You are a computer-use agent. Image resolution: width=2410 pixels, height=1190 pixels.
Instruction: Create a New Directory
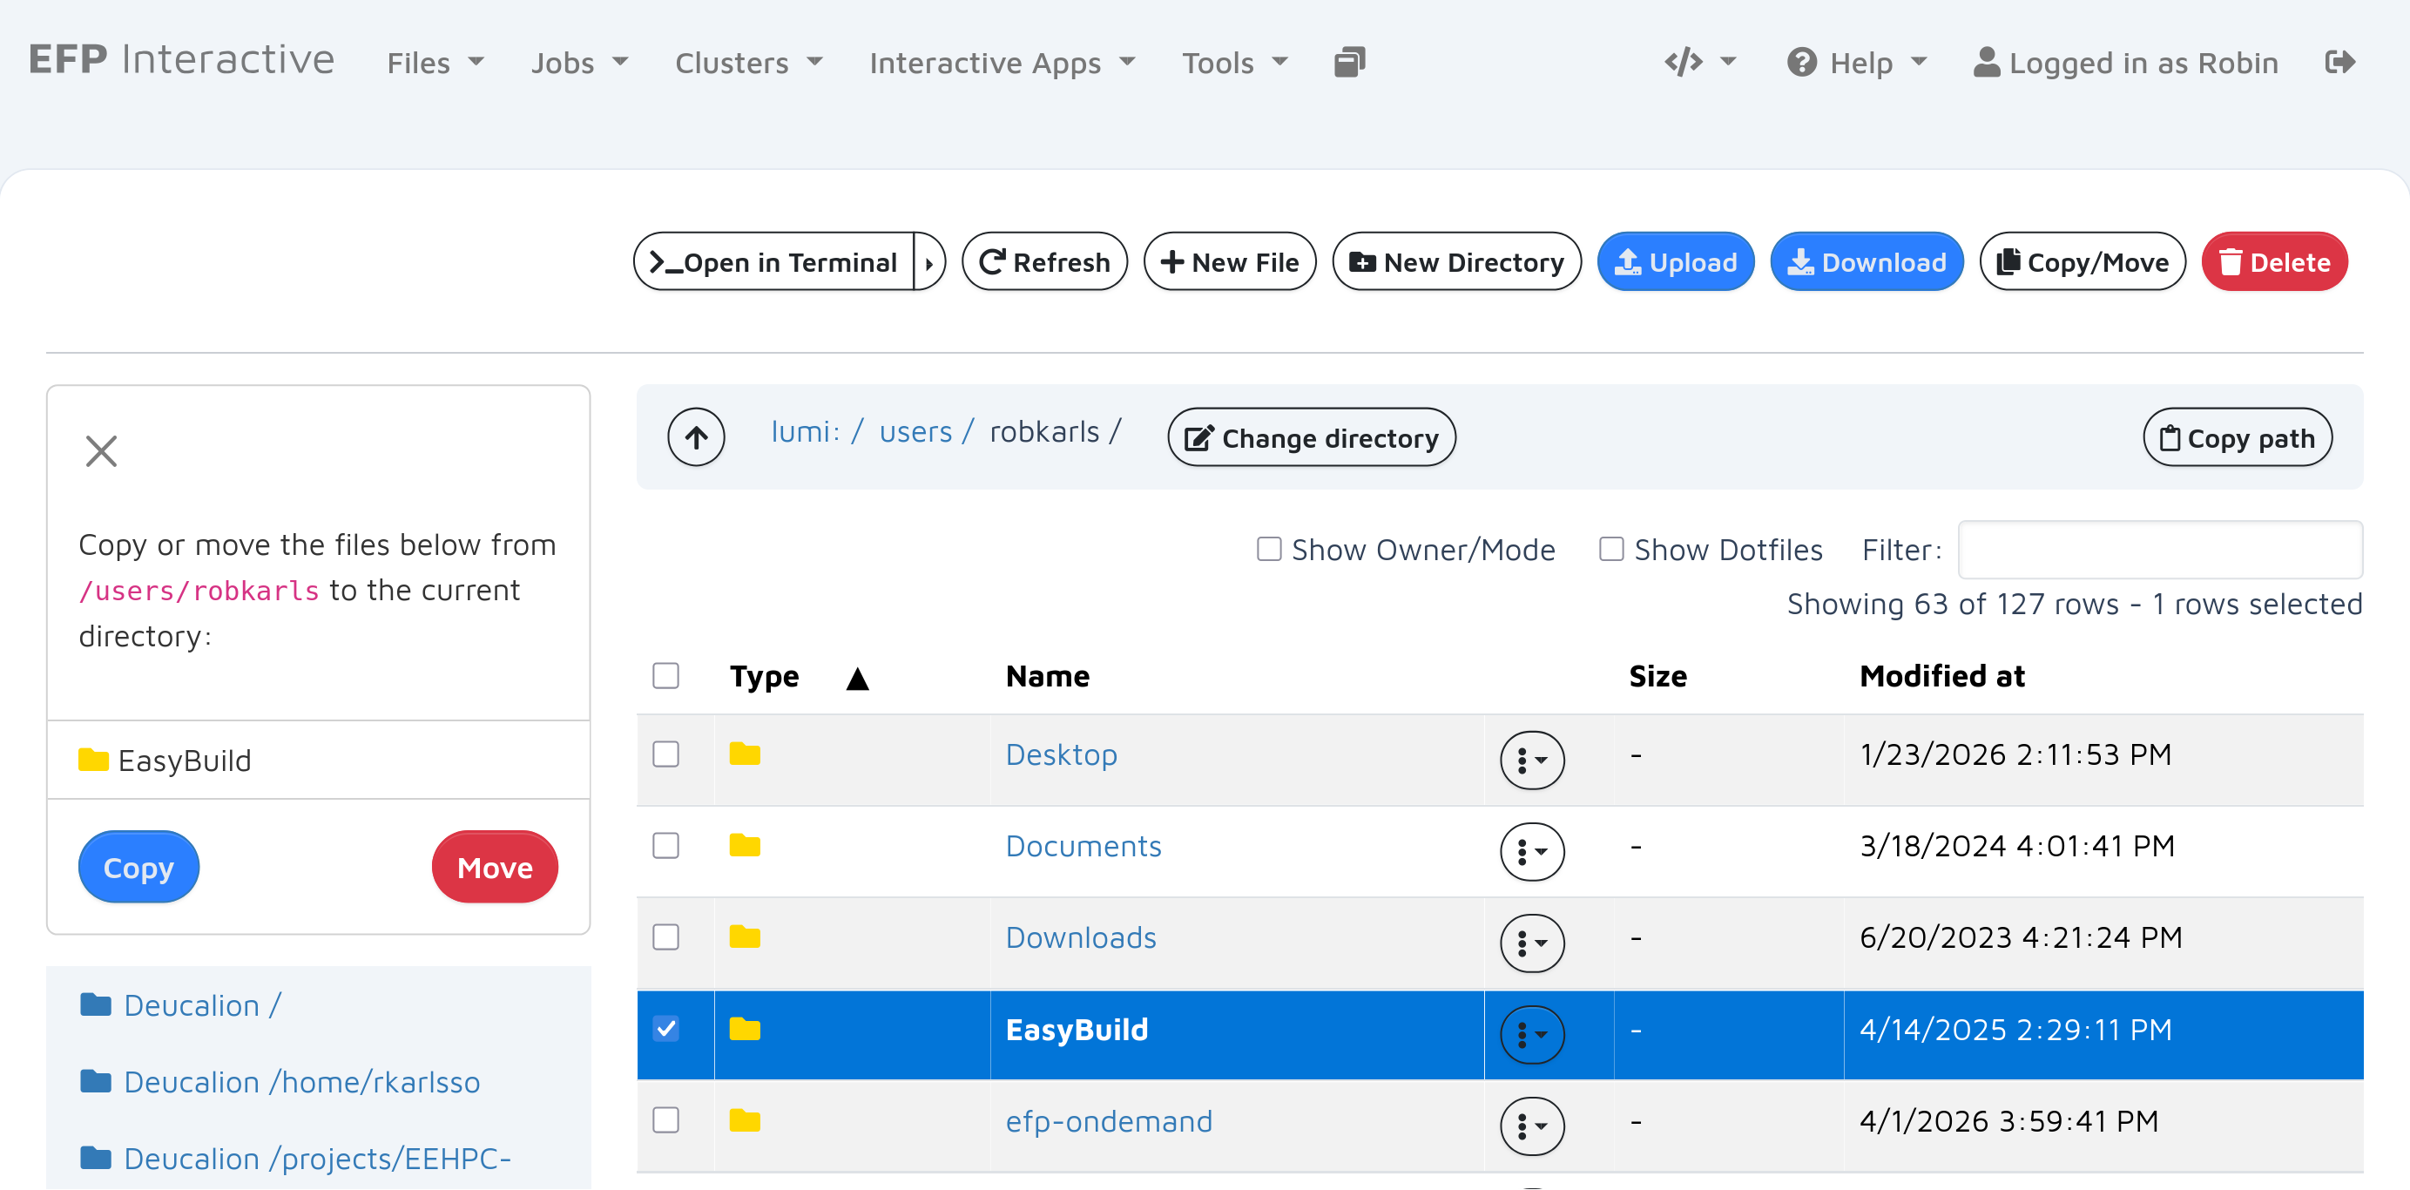coord(1455,262)
